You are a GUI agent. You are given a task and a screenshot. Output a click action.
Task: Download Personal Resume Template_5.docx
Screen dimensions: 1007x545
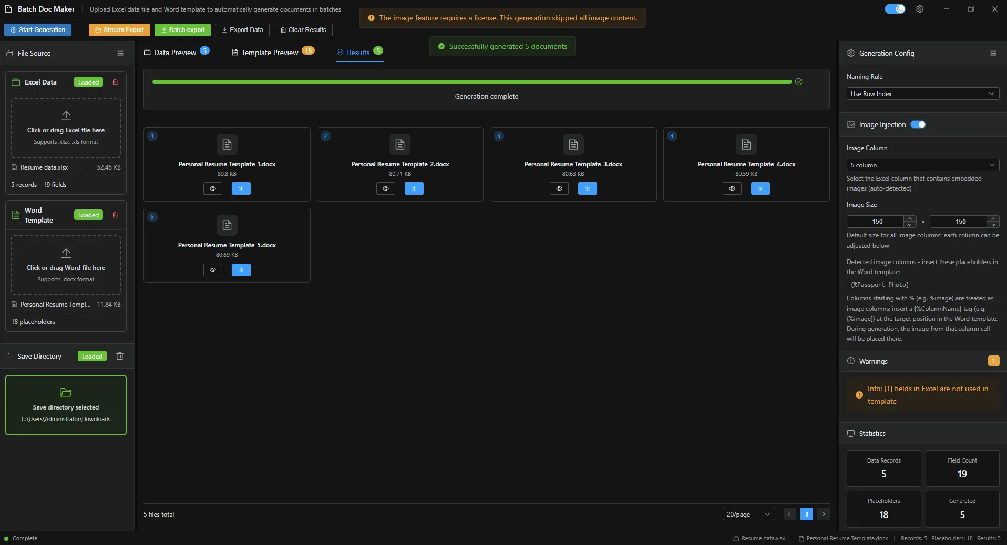tap(241, 270)
